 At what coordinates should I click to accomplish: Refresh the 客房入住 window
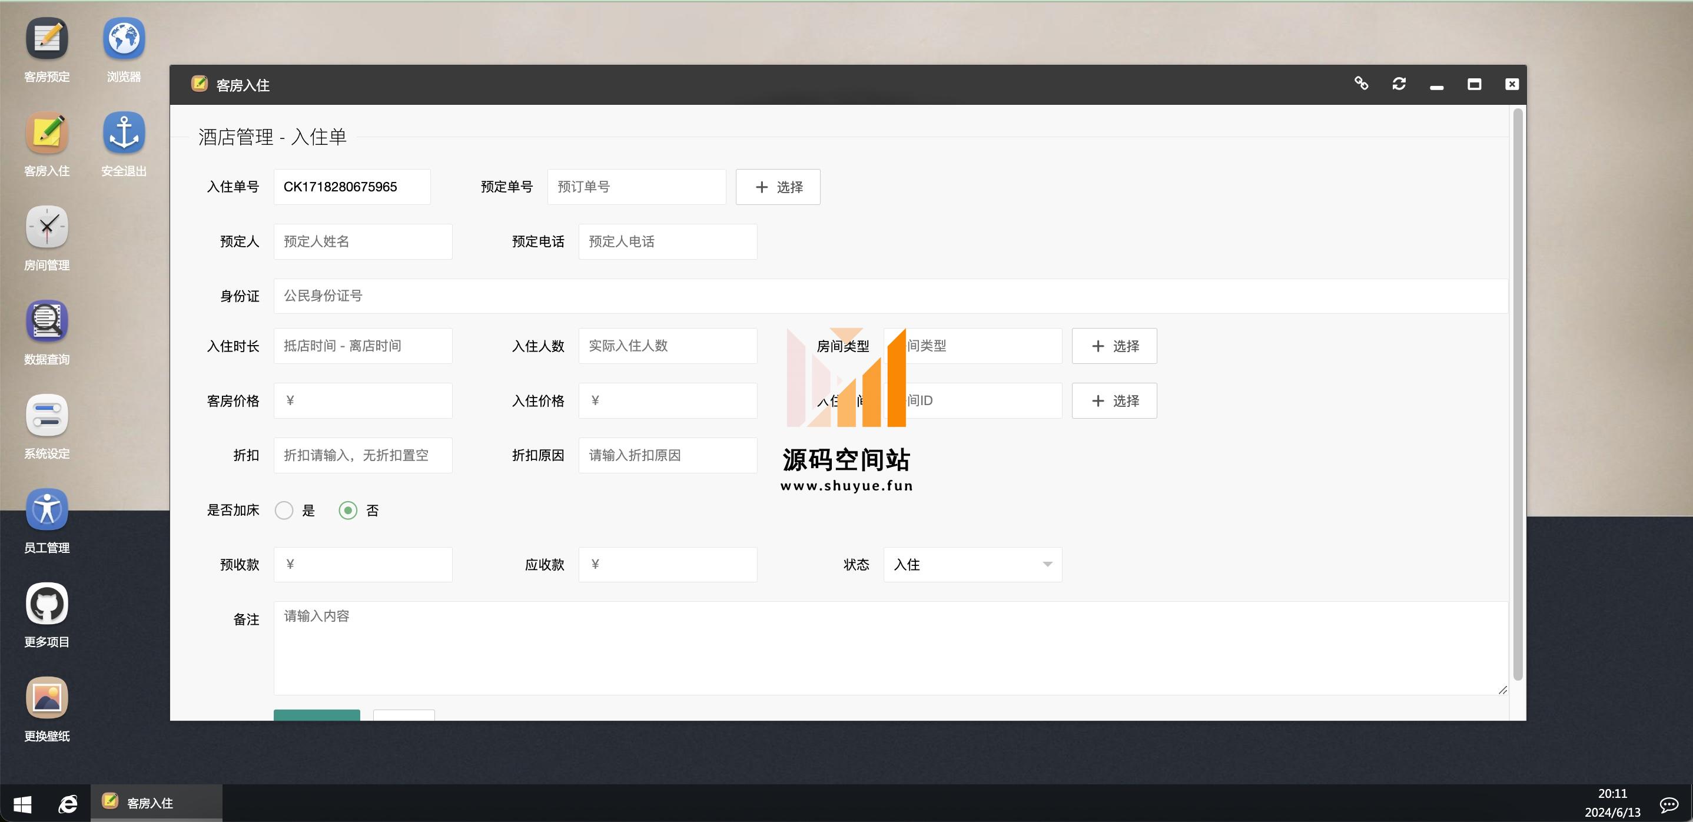(1399, 84)
